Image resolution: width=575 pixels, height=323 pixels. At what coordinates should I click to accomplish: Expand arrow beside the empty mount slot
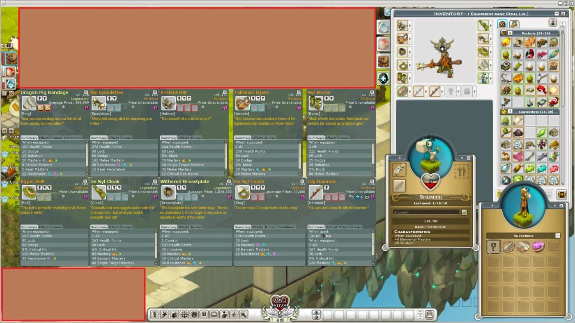coord(475,91)
